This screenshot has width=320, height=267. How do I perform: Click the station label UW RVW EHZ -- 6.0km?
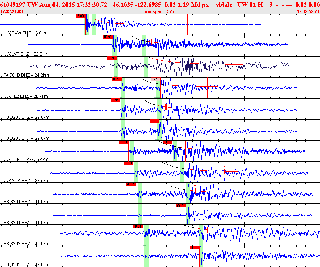(x=25, y=33)
